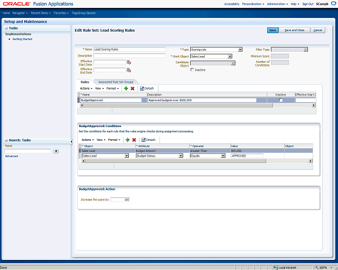Open View menu in Conditions toolbar
This screenshot has height=270, width=338.
(x=101, y=140)
